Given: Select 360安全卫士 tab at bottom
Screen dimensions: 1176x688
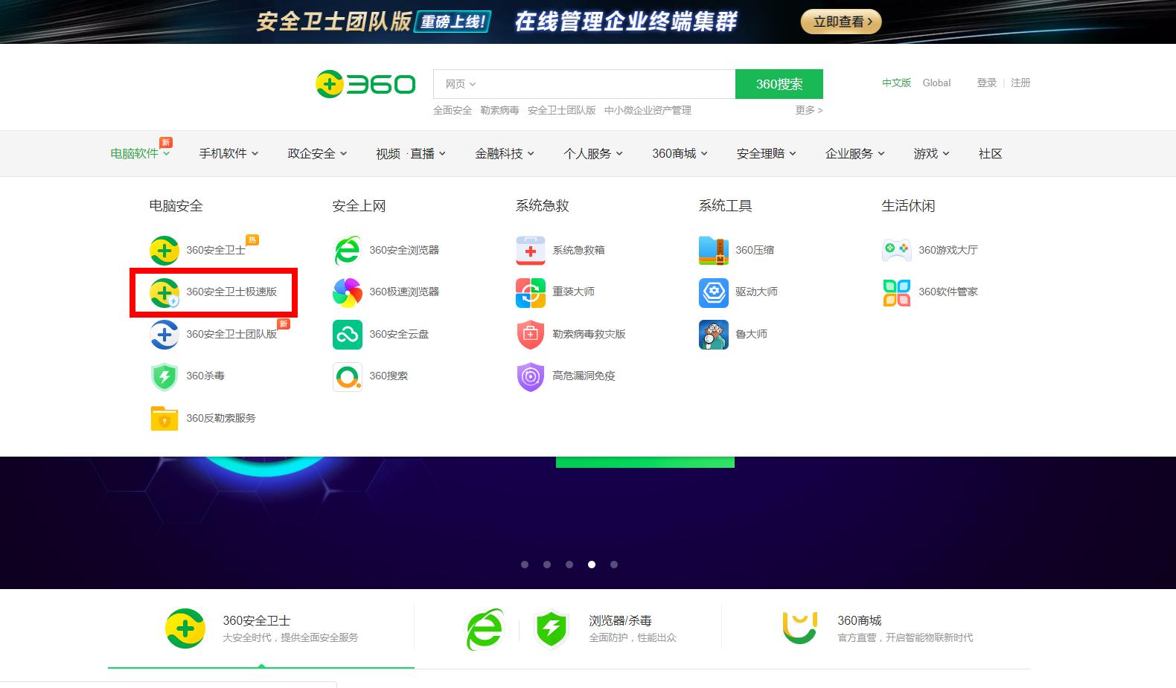Looking at the screenshot, I should [261, 628].
